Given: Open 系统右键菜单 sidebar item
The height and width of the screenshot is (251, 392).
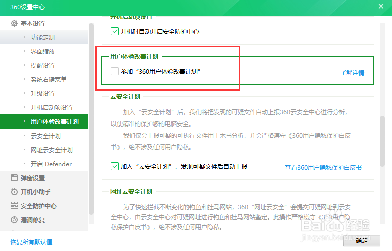Looking at the screenshot, I should 44,79.
